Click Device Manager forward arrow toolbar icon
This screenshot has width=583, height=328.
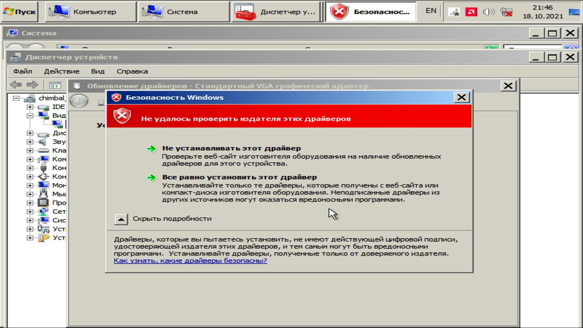click(32, 85)
